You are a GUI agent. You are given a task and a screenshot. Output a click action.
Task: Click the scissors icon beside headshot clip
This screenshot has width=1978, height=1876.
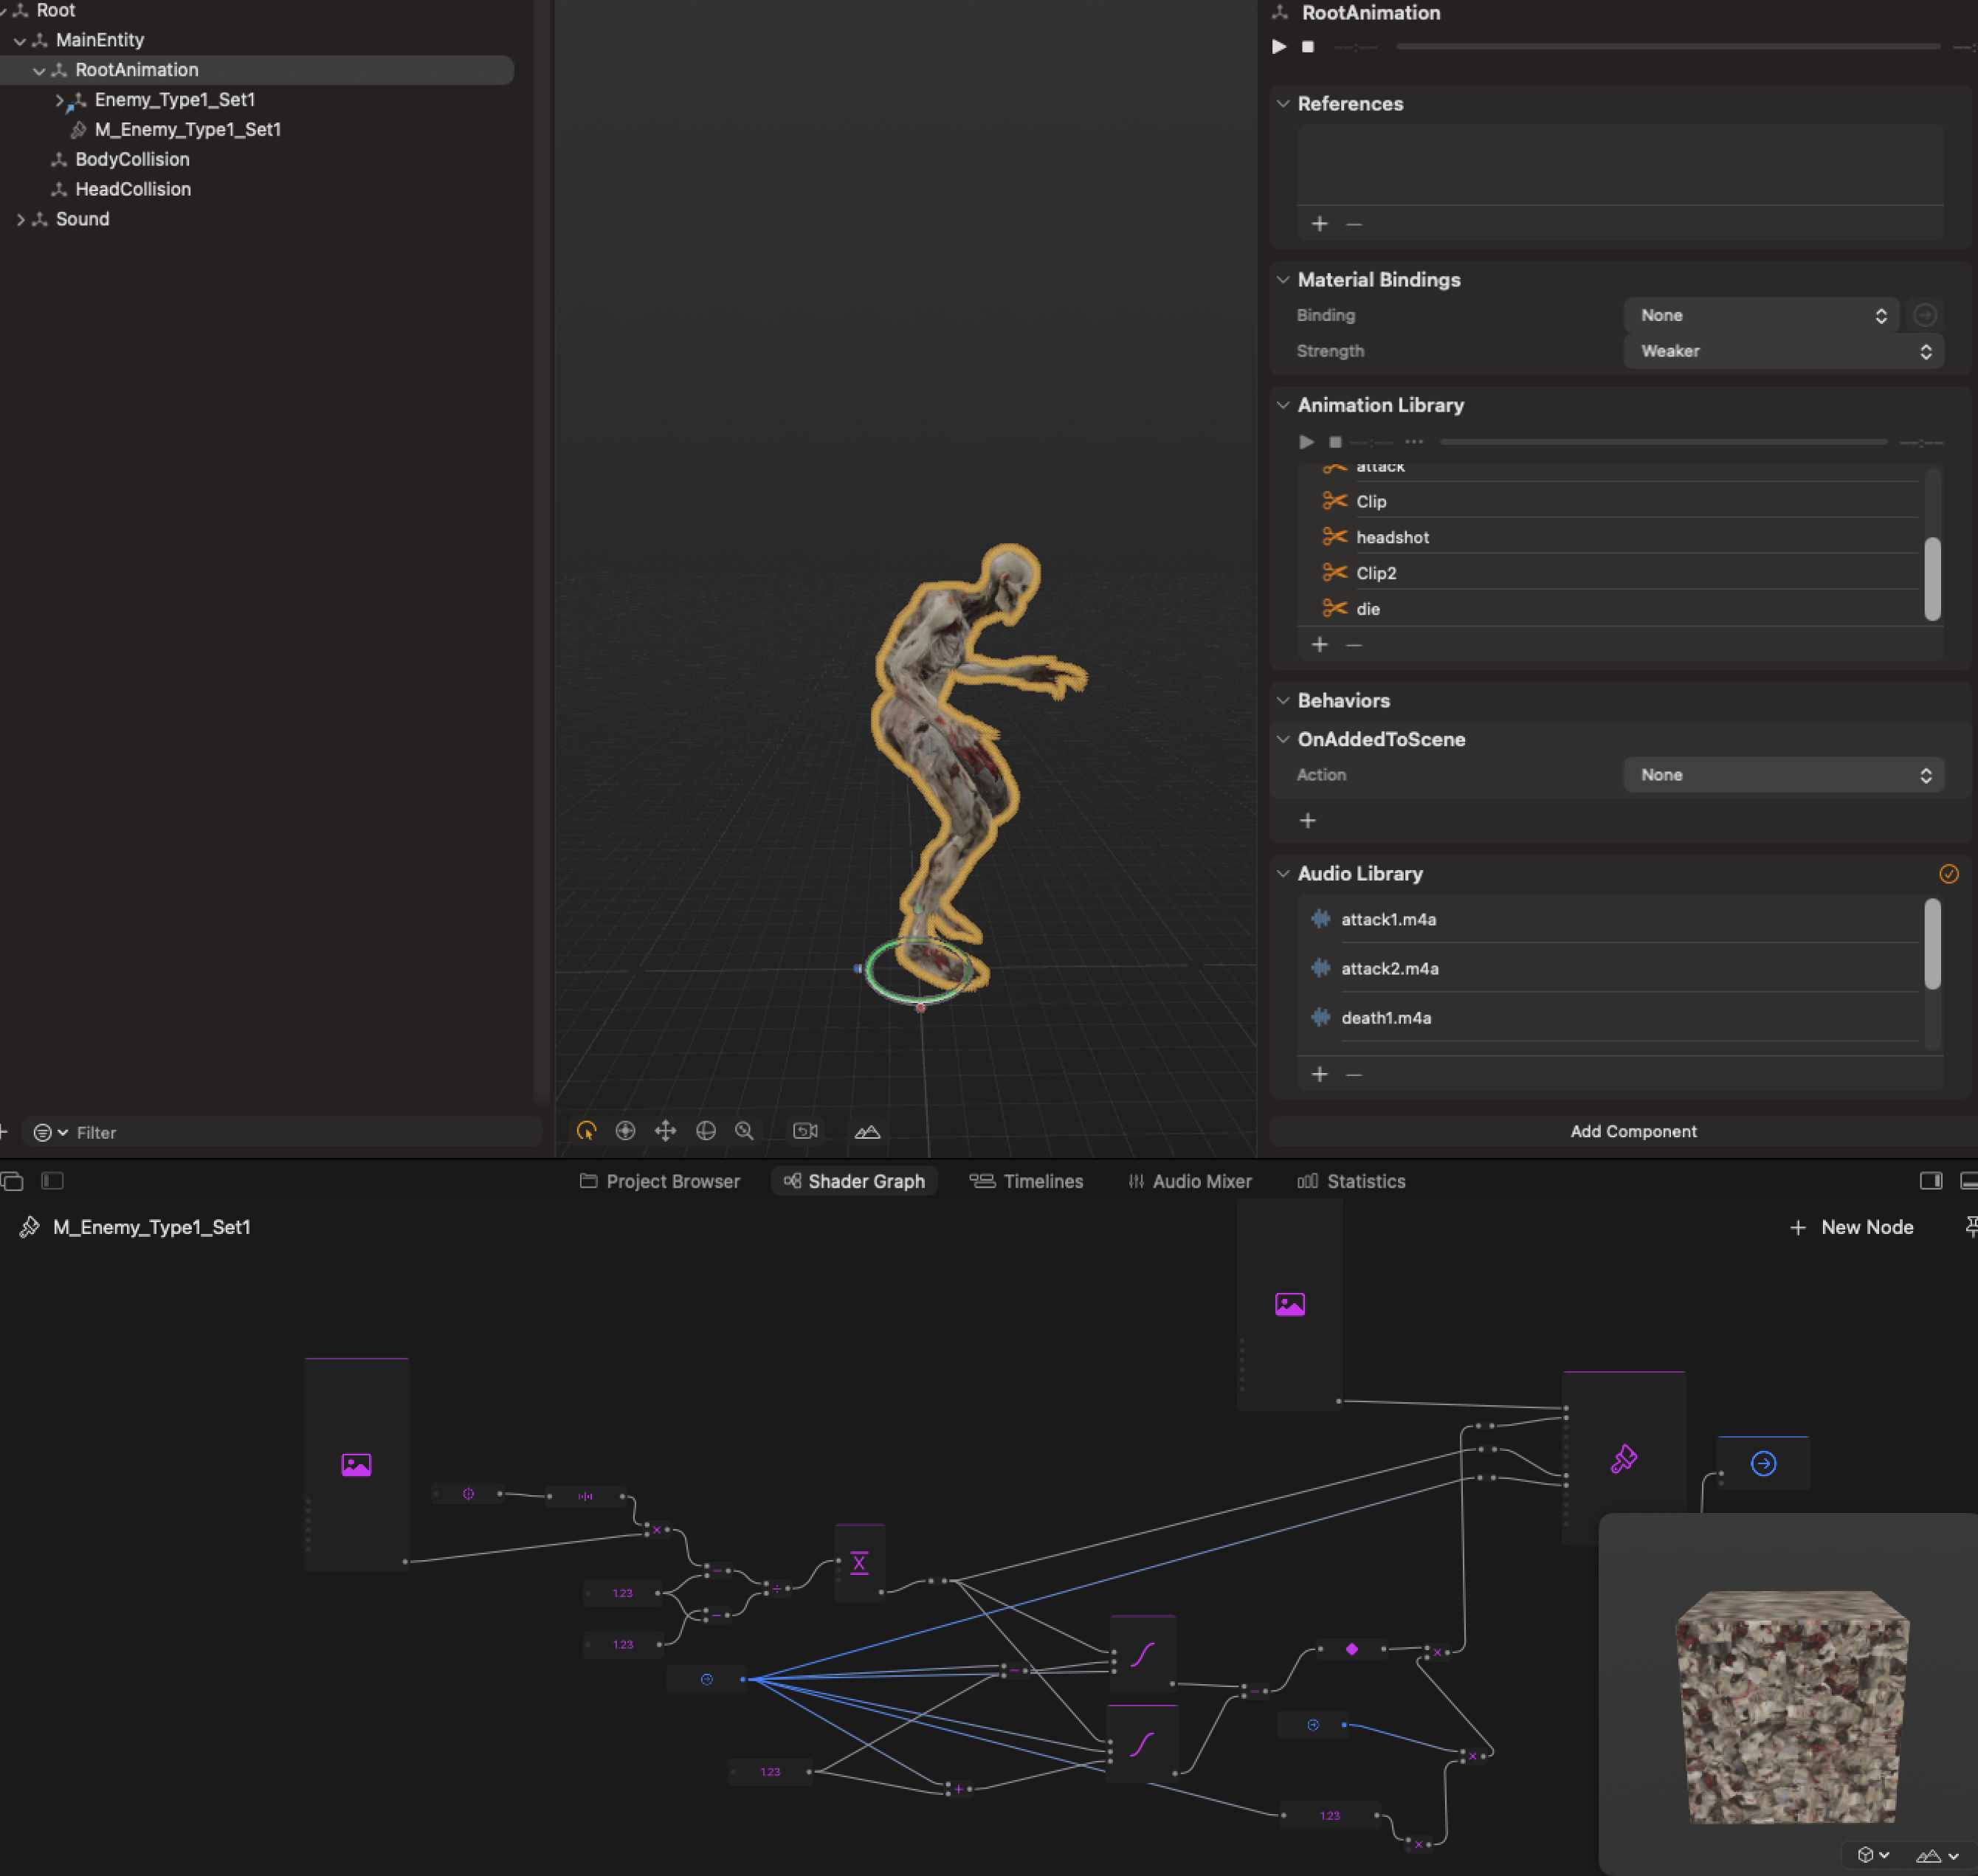coord(1334,537)
